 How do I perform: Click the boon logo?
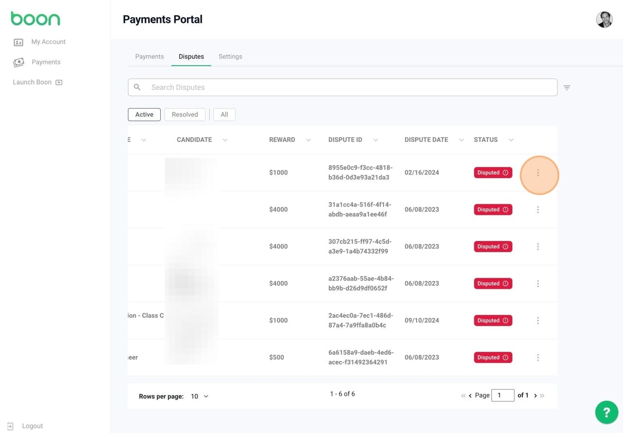pos(36,18)
